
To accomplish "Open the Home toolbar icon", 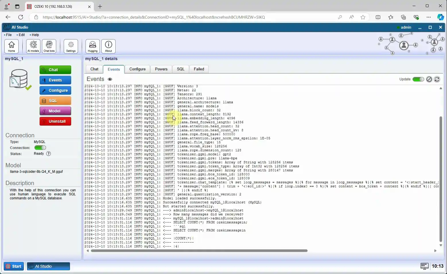I will pyautogui.click(x=11, y=46).
